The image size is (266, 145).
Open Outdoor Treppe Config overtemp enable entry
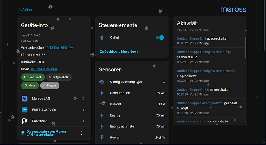tap(206, 71)
